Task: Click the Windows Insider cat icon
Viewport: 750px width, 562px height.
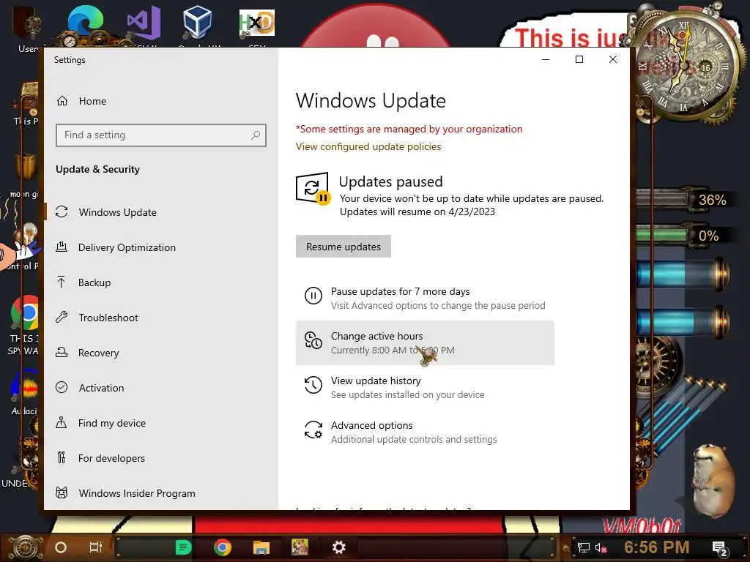Action: [x=62, y=492]
